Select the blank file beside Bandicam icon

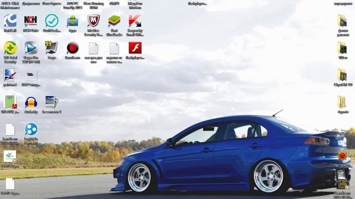pyautogui.click(x=93, y=48)
